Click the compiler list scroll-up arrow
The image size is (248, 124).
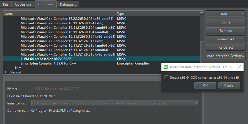point(202,13)
